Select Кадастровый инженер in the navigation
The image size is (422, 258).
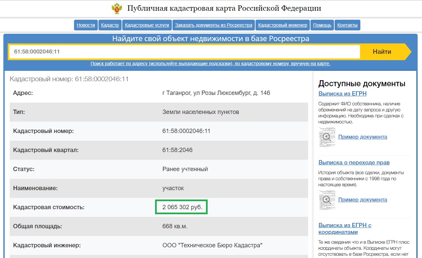pyautogui.click(x=282, y=25)
